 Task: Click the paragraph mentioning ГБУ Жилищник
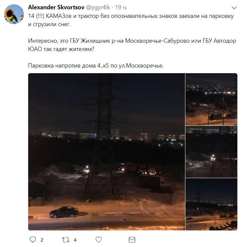pos(132,45)
